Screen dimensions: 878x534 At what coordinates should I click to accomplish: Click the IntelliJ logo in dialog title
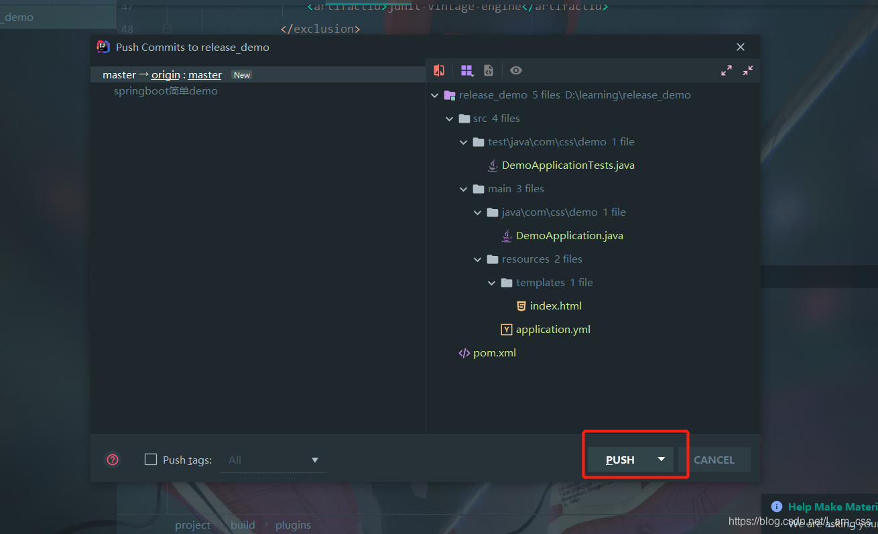coord(103,47)
